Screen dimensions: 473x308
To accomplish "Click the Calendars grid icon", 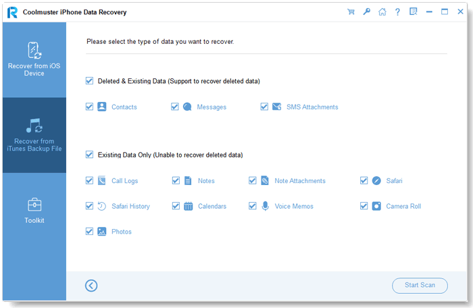I will pyautogui.click(x=189, y=206).
